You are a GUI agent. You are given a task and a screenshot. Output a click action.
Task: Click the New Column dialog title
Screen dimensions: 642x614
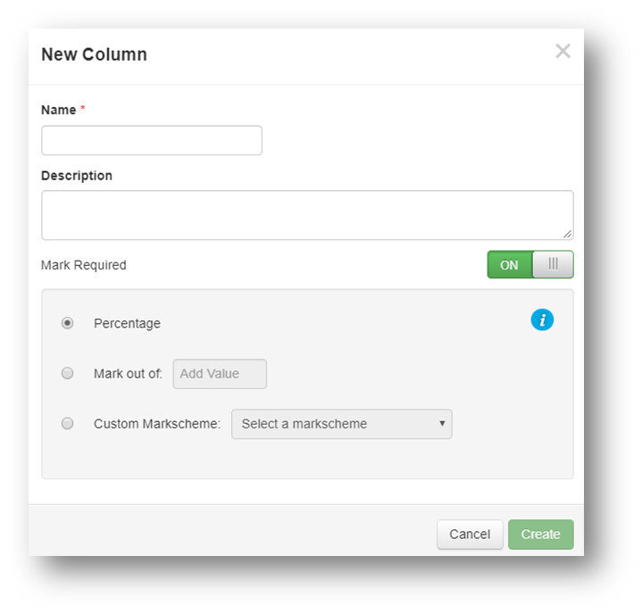coord(94,54)
